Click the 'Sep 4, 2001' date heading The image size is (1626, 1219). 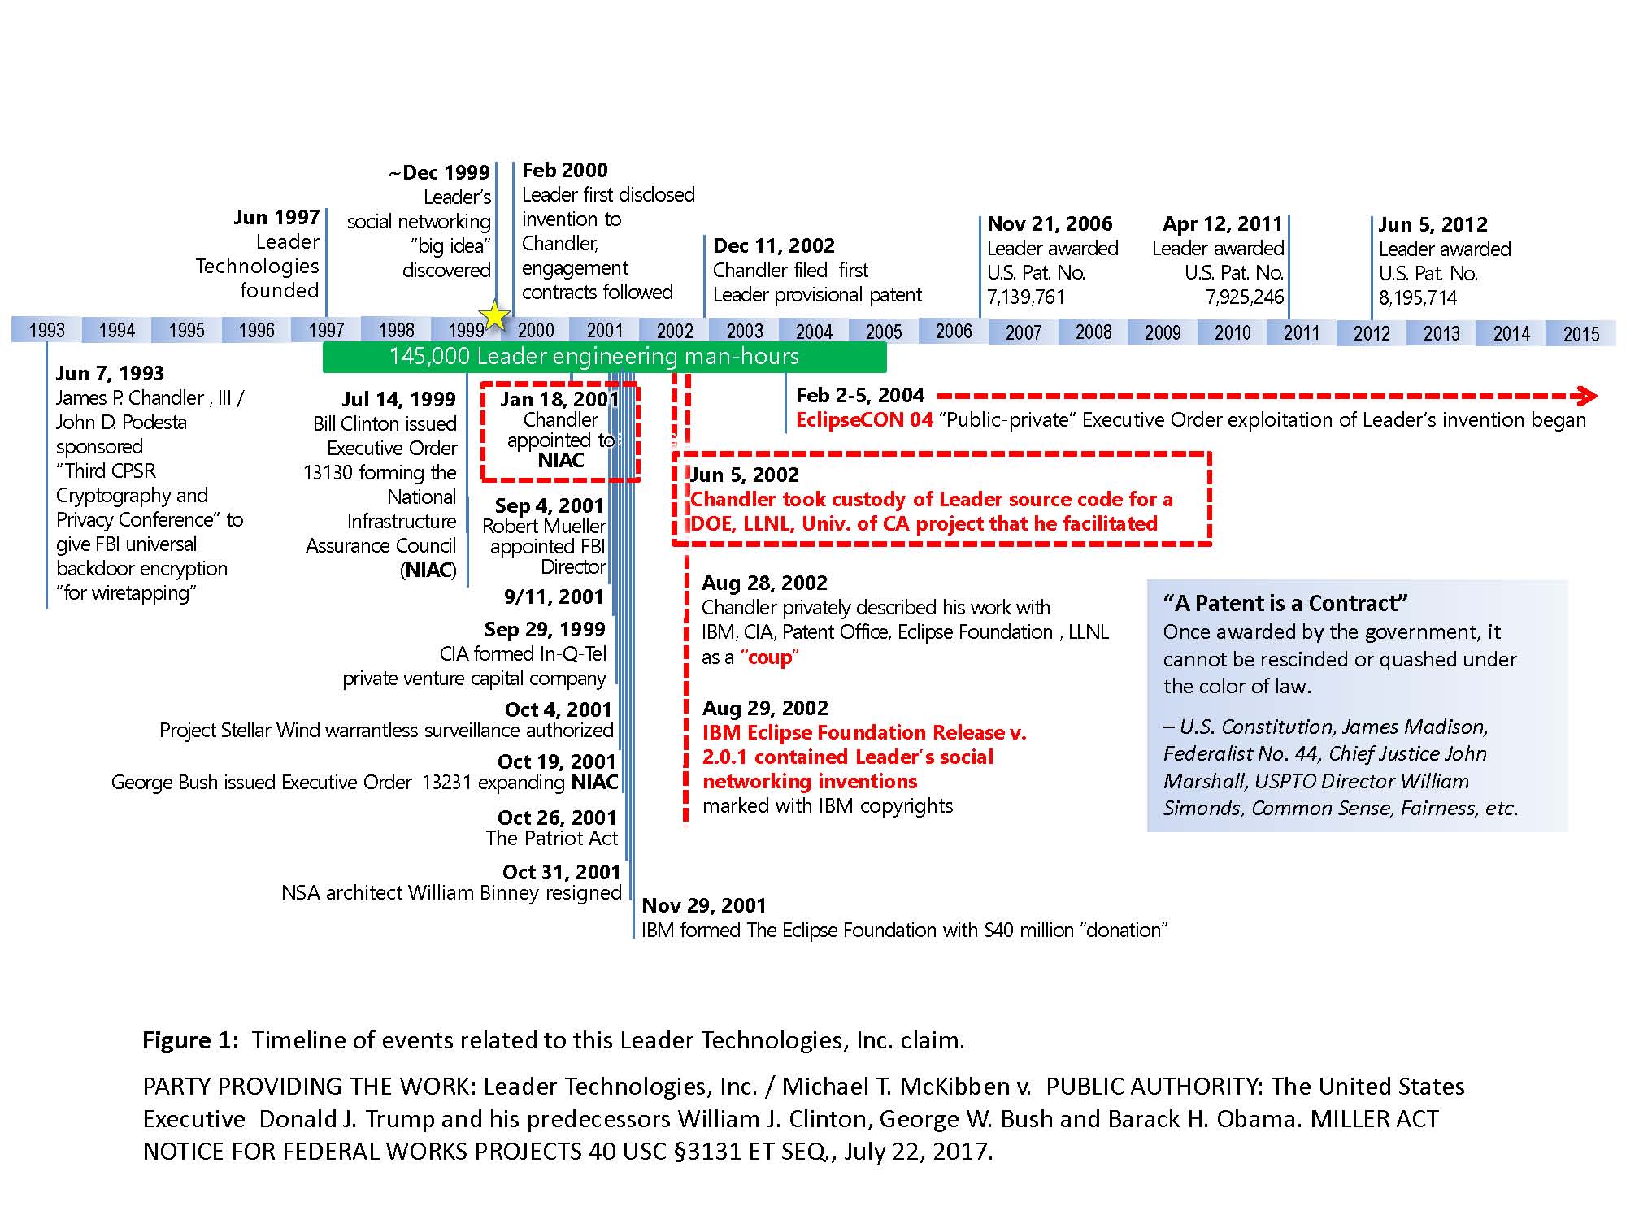(550, 506)
